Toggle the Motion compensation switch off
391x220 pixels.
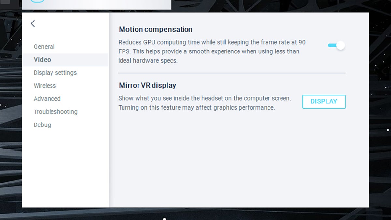coord(336,45)
